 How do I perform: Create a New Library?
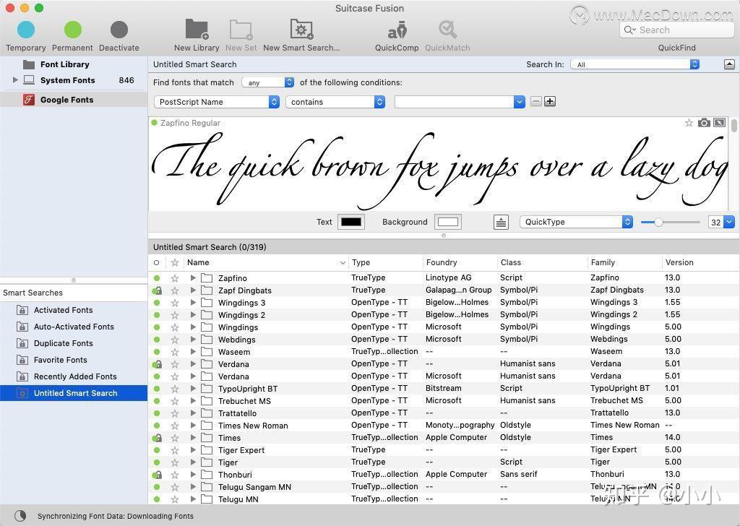pyautogui.click(x=196, y=30)
